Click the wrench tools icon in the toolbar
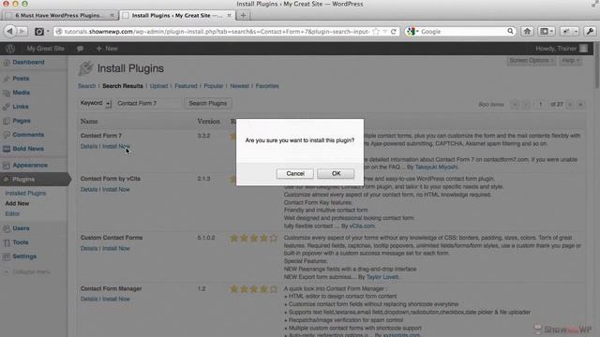Image resolution: width=600 pixels, height=337 pixels. (590, 31)
